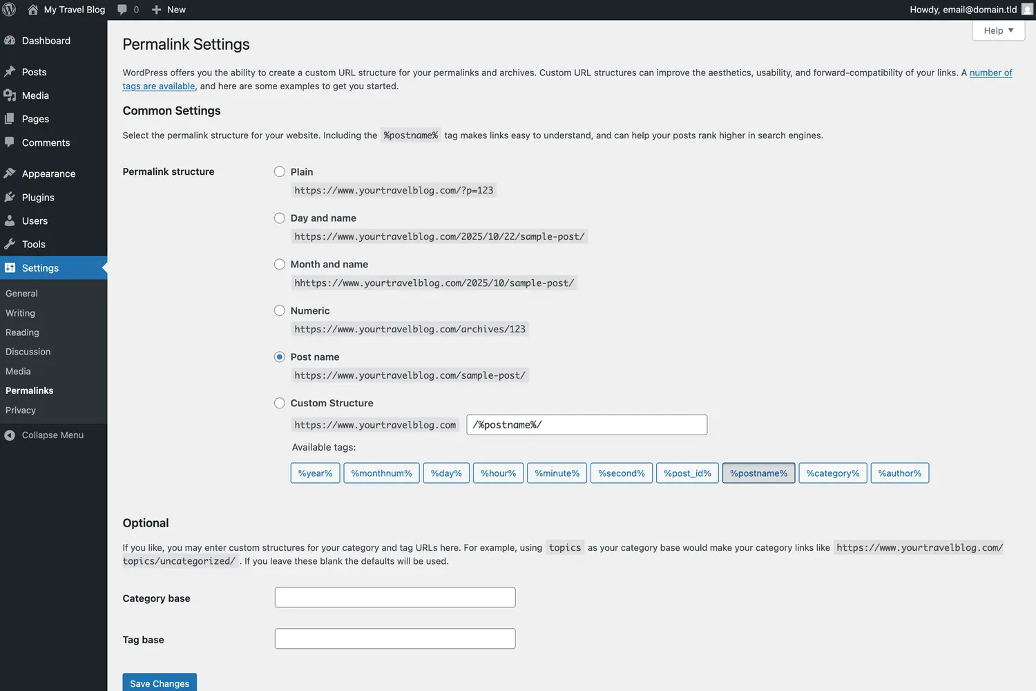Screen dimensions: 1036x691
Task: Open the Help dropdown panel
Action: point(998,30)
